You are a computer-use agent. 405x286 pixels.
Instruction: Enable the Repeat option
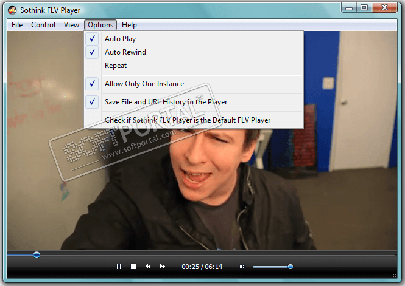pos(194,66)
